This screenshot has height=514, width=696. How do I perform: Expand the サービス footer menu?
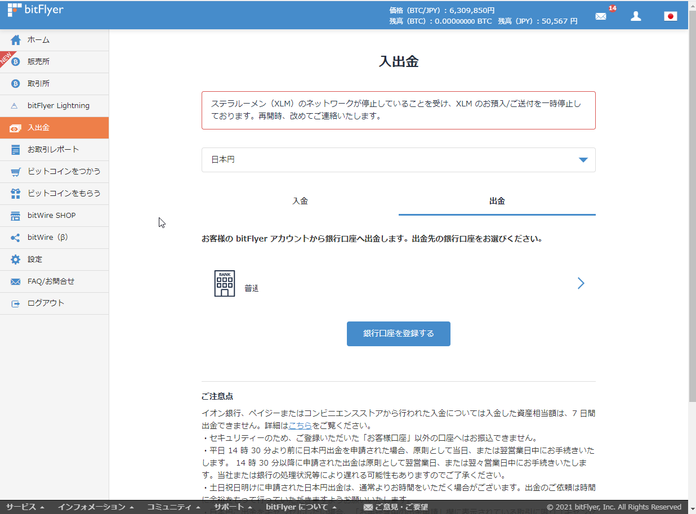(x=25, y=507)
